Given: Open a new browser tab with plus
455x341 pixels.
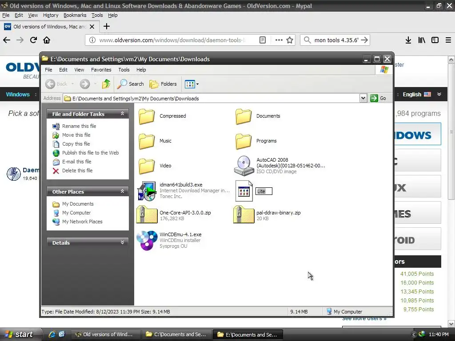Looking at the screenshot, I should (x=107, y=26).
